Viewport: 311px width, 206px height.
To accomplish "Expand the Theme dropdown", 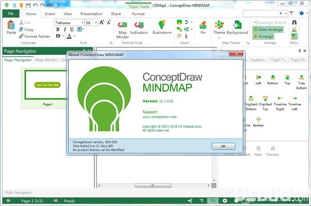I will 219,38.
